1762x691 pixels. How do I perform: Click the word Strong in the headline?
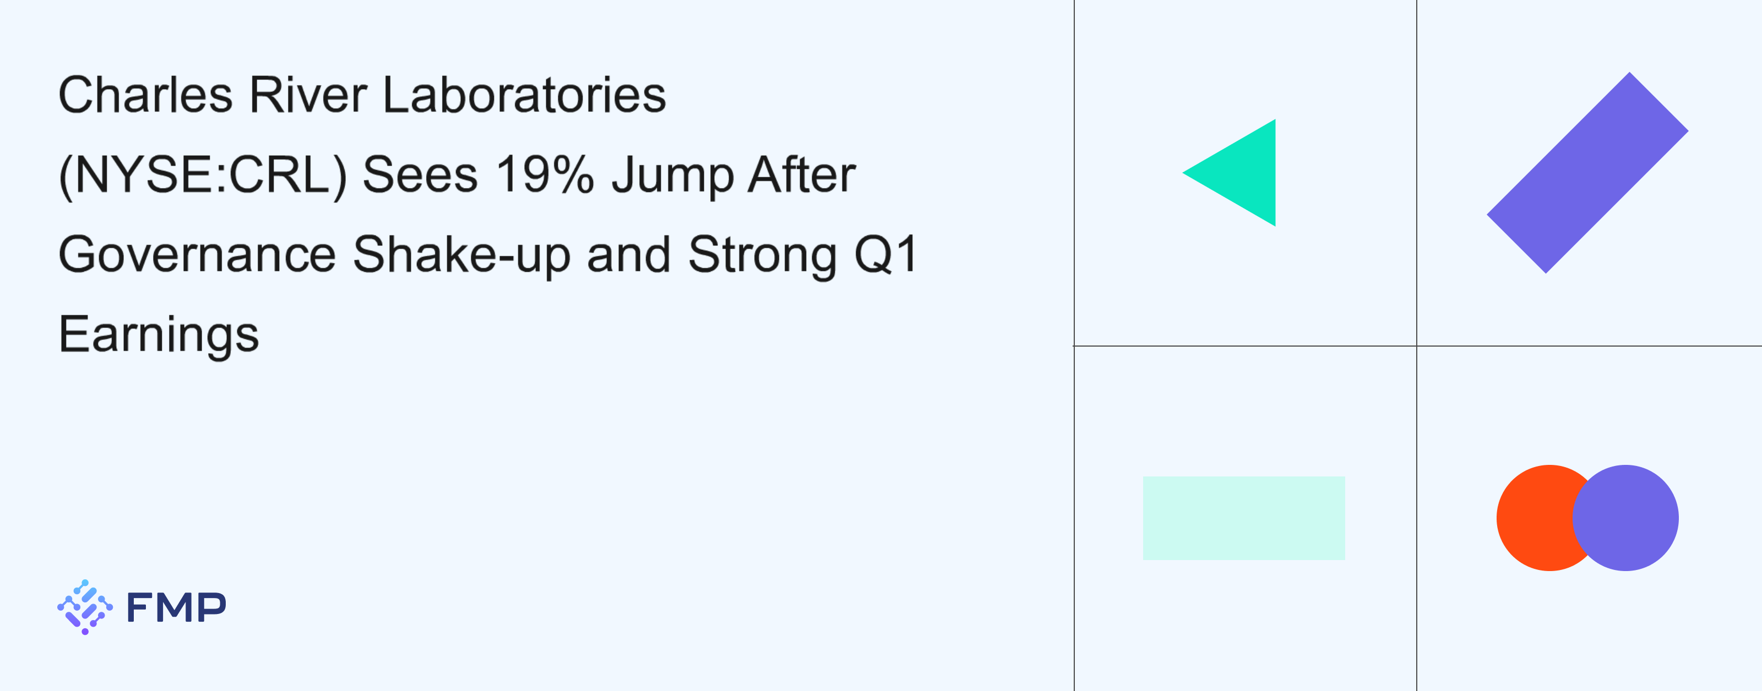pos(762,256)
